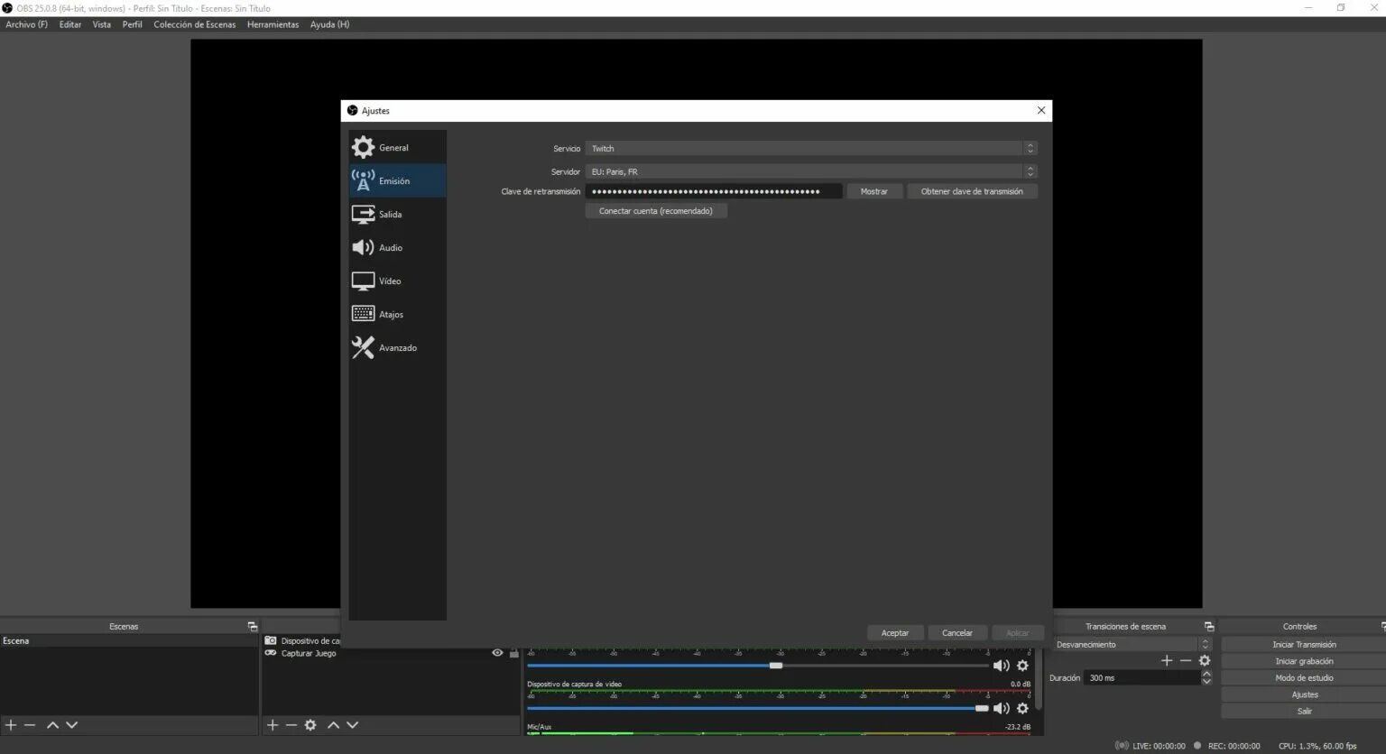Add a new source with plus icon
This screenshot has height=754, width=1386.
(x=273, y=725)
